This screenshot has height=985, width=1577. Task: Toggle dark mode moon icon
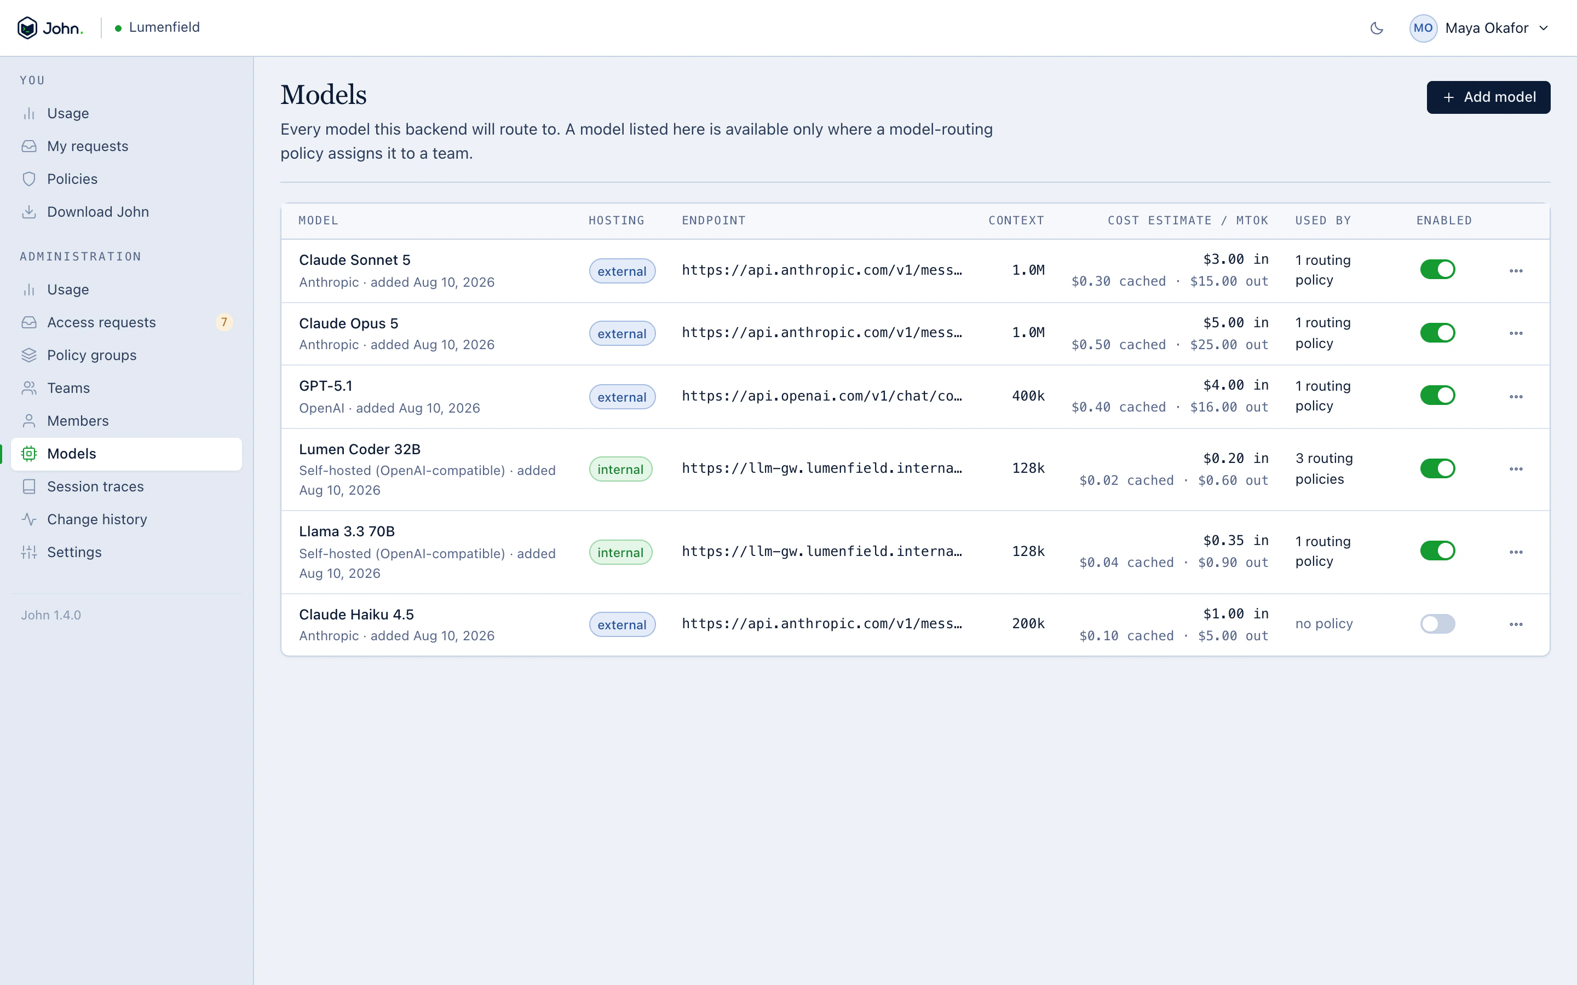1376,28
